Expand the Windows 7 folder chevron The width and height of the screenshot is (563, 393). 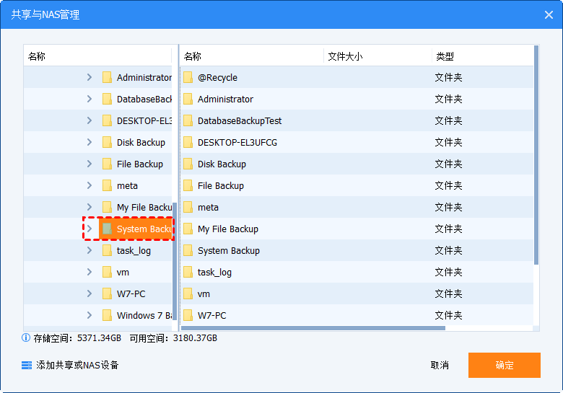(x=90, y=316)
